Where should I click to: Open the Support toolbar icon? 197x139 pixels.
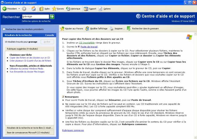click(86, 9)
